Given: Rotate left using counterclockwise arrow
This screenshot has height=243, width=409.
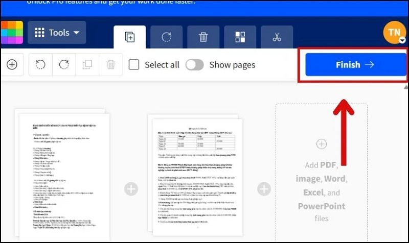Looking at the screenshot, I should 41,65.
